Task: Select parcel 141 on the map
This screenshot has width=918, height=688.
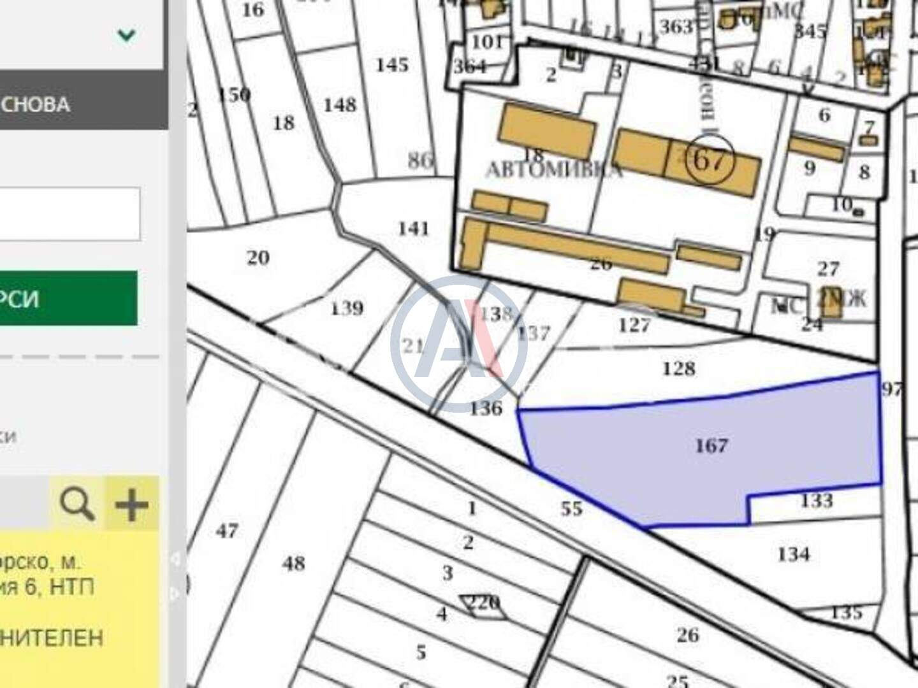Action: click(413, 228)
